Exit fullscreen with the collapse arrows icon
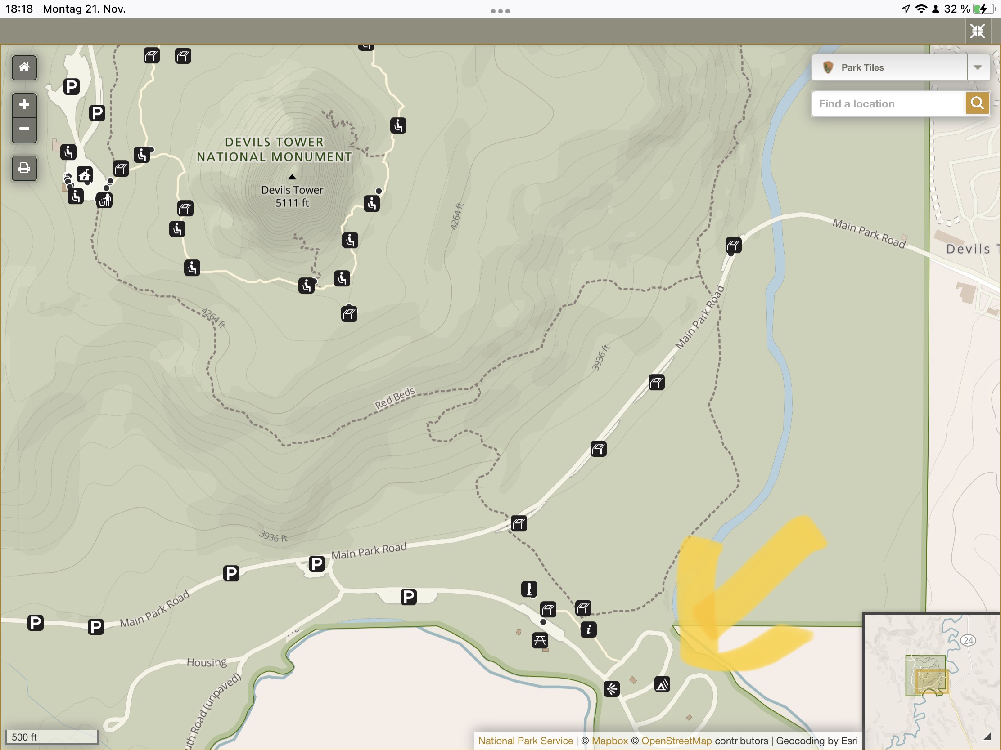This screenshot has width=1001, height=750. tap(978, 31)
